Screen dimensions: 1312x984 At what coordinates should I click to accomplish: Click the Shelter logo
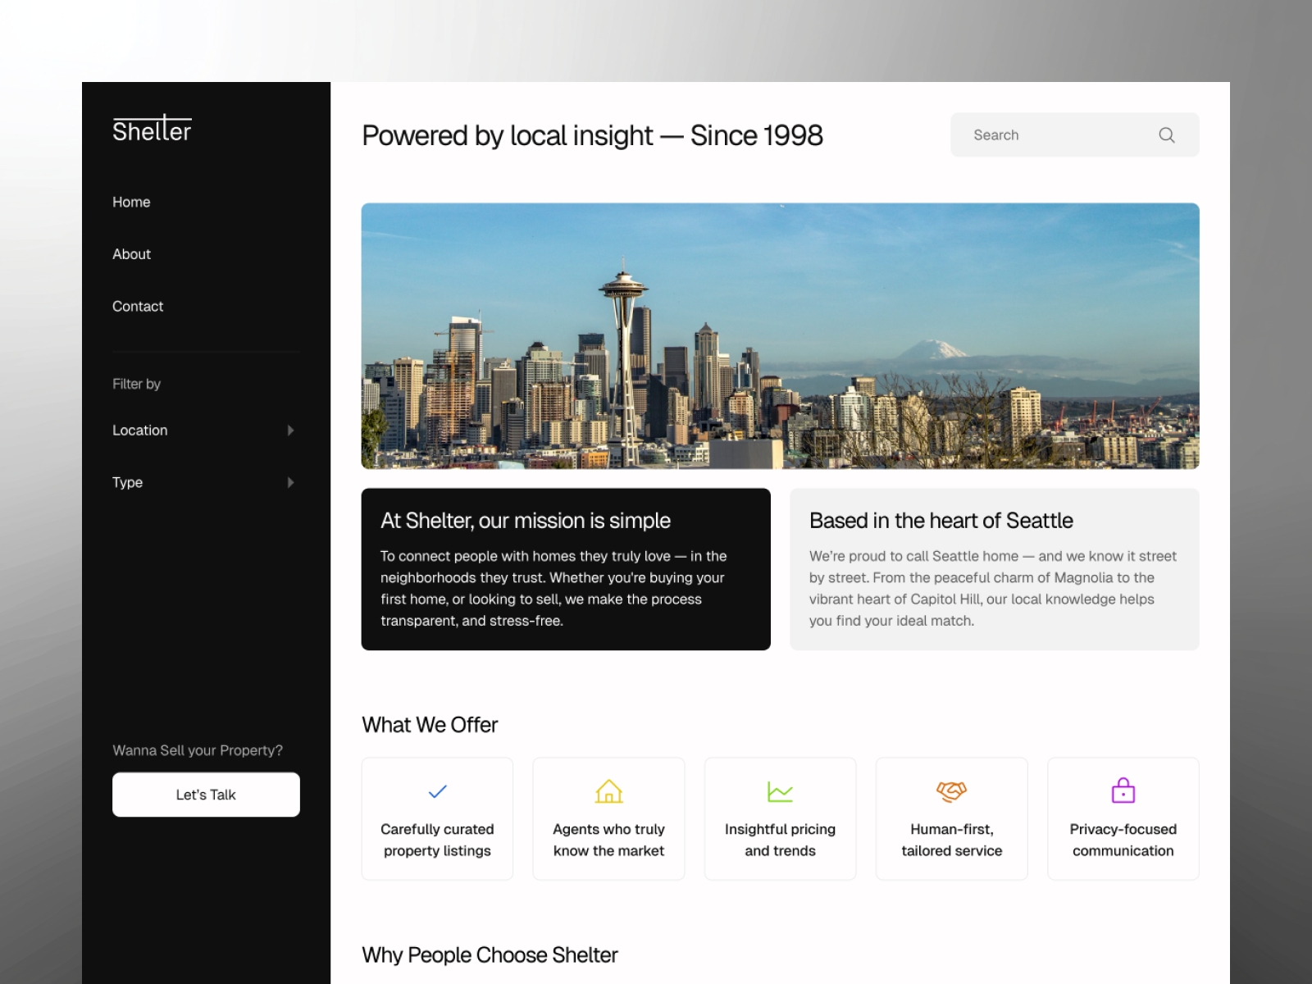152,129
